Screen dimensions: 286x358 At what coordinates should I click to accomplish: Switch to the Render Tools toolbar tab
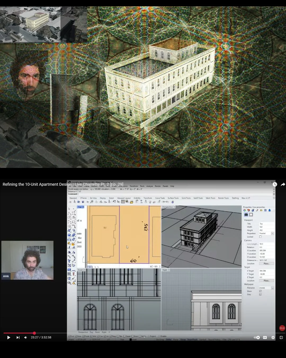pyautogui.click(x=224, y=198)
